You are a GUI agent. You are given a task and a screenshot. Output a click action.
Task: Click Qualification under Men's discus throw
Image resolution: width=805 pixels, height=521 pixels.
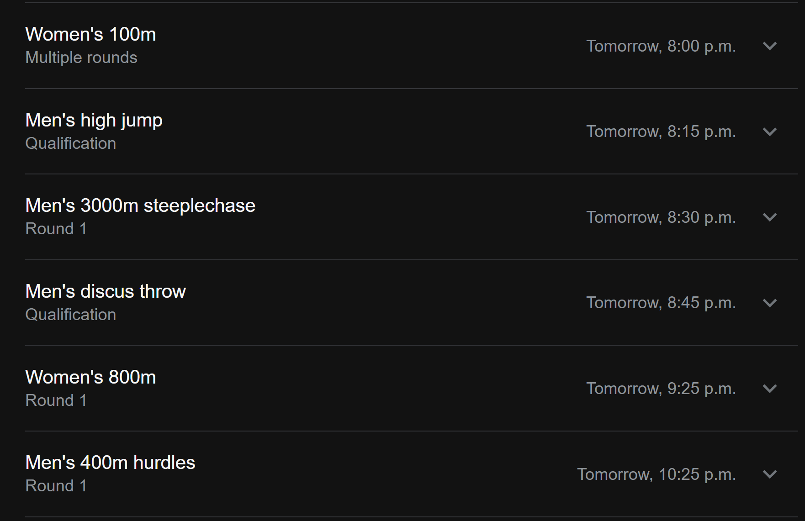pyautogui.click(x=71, y=315)
